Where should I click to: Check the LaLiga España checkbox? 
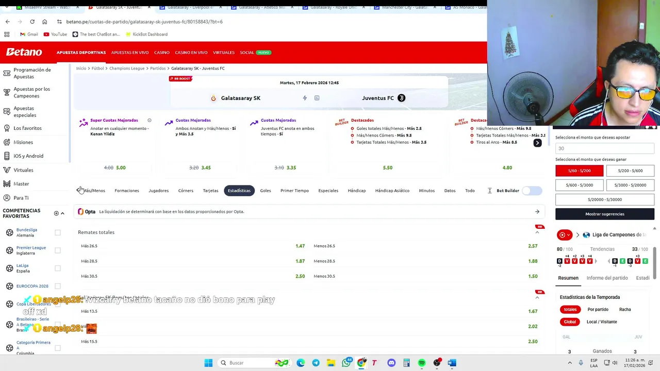click(58, 268)
